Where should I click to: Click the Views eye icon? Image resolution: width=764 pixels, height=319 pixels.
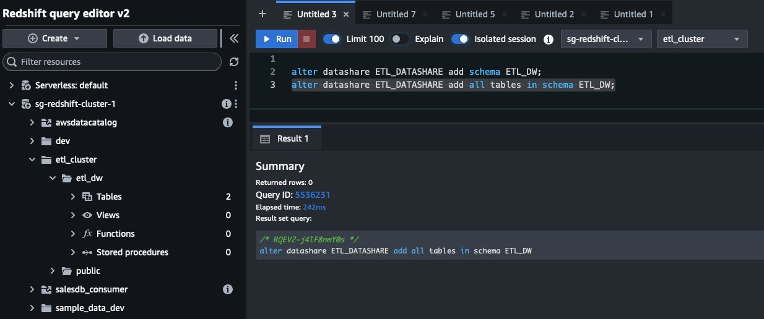click(x=87, y=215)
